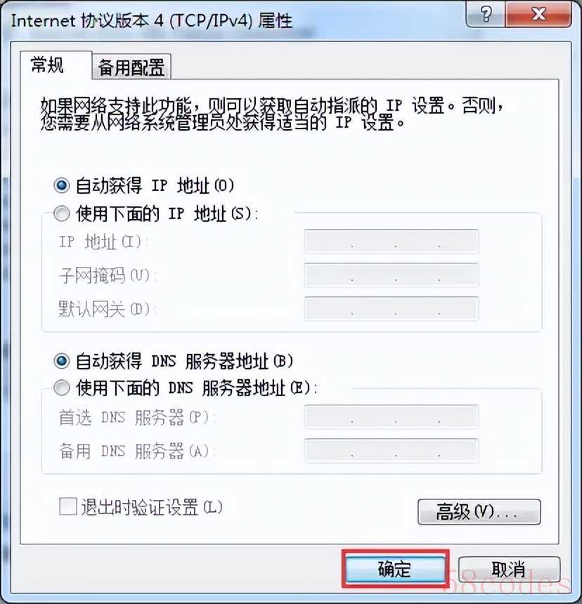Click the IP 地址 input field
This screenshot has width=582, height=604.
(x=392, y=242)
